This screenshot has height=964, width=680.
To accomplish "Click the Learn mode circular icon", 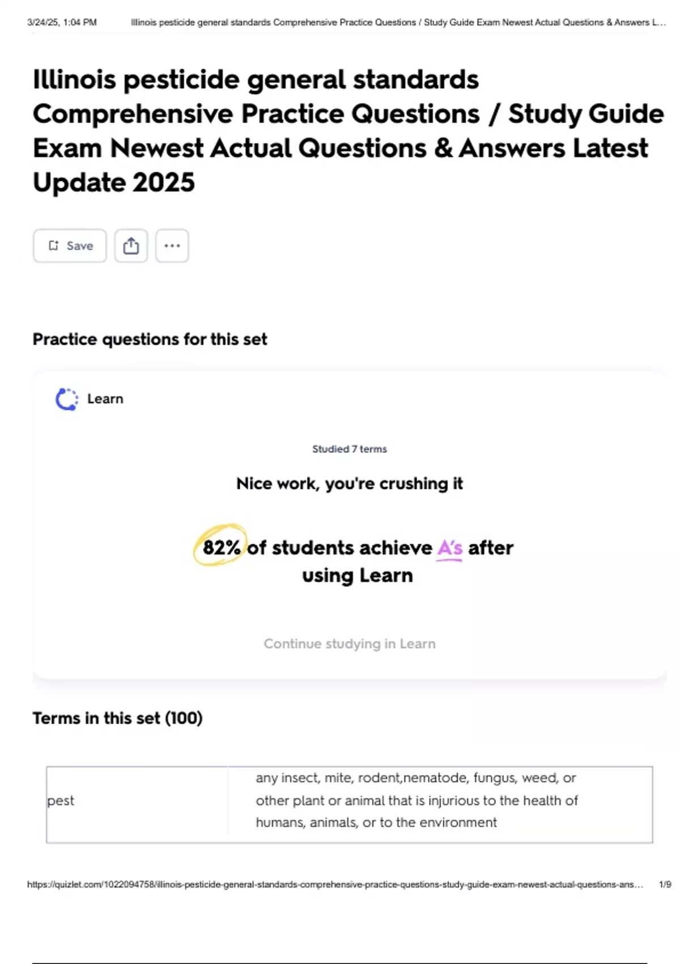I will [66, 399].
